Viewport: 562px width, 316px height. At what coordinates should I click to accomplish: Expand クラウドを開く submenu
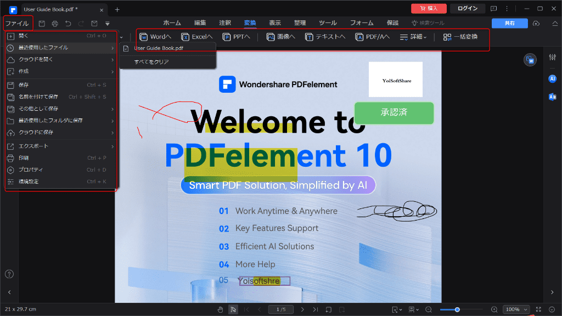61,59
